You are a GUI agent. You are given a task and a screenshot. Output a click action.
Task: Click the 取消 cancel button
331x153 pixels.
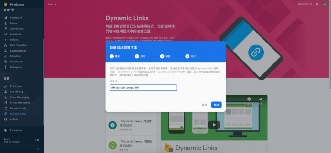204,105
